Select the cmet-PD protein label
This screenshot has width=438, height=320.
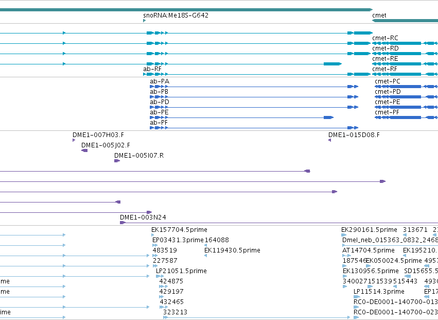click(388, 92)
